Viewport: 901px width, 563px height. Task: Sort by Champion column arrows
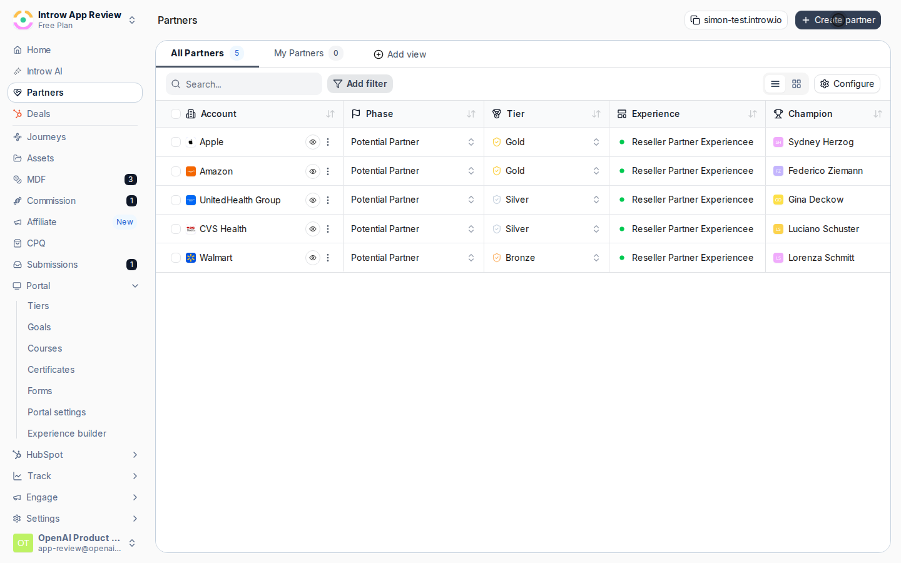(878, 114)
